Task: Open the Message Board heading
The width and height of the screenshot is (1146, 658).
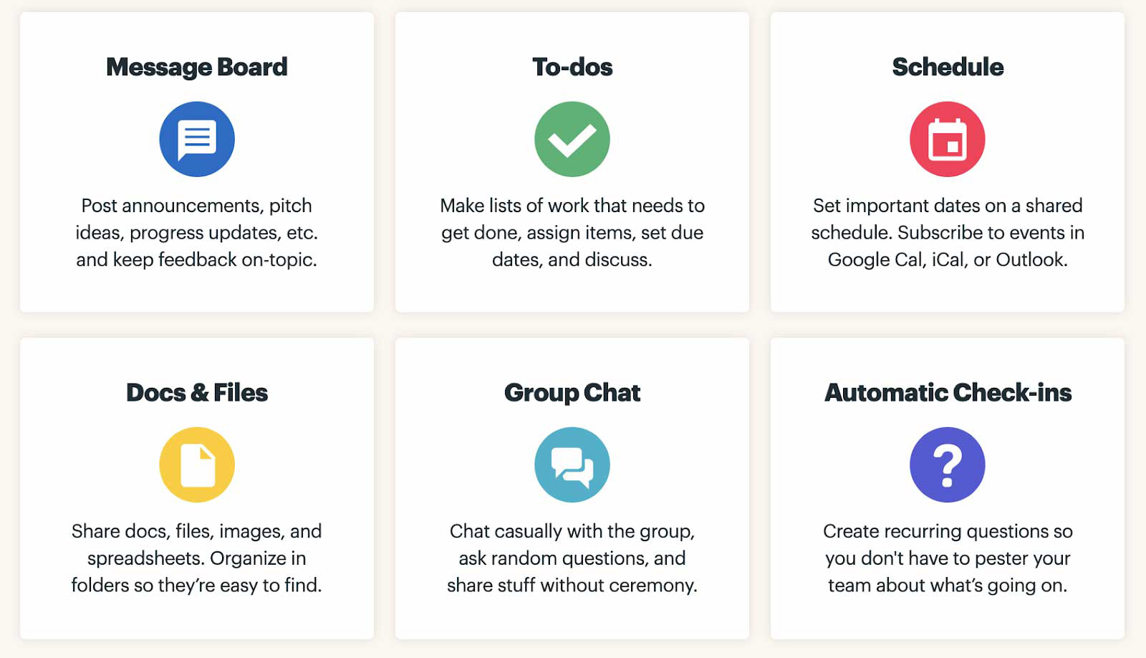Action: (x=196, y=66)
